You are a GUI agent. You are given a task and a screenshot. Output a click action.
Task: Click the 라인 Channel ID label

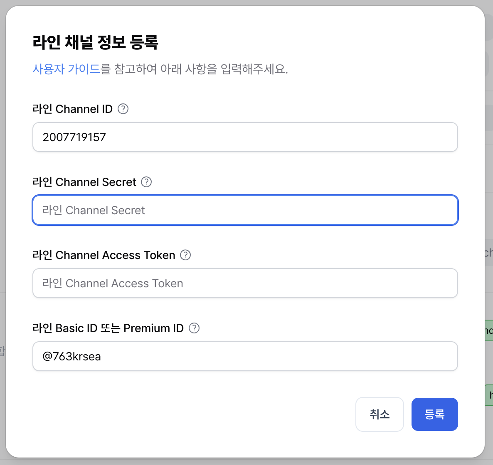[x=72, y=109]
